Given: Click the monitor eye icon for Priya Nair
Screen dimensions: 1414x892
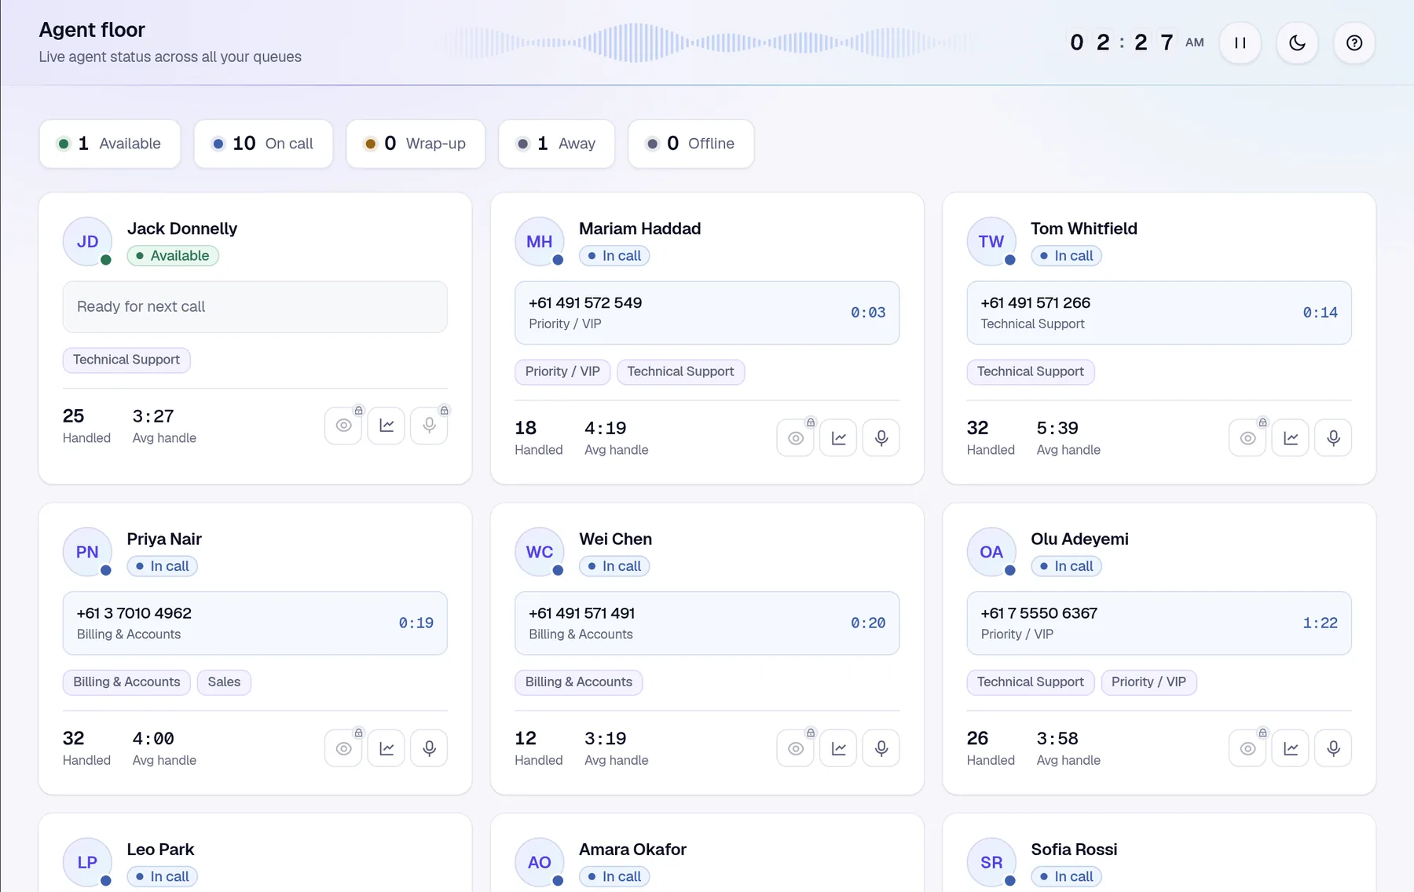Looking at the screenshot, I should [x=343, y=748].
